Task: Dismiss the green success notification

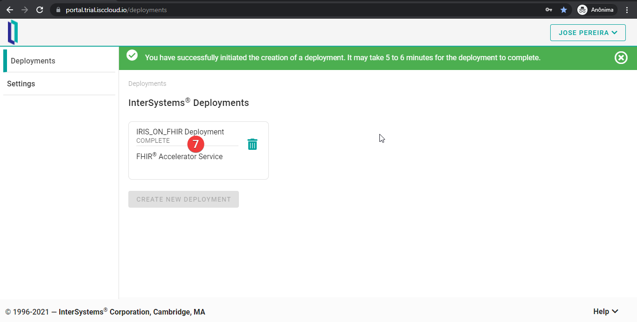Action: (x=621, y=58)
